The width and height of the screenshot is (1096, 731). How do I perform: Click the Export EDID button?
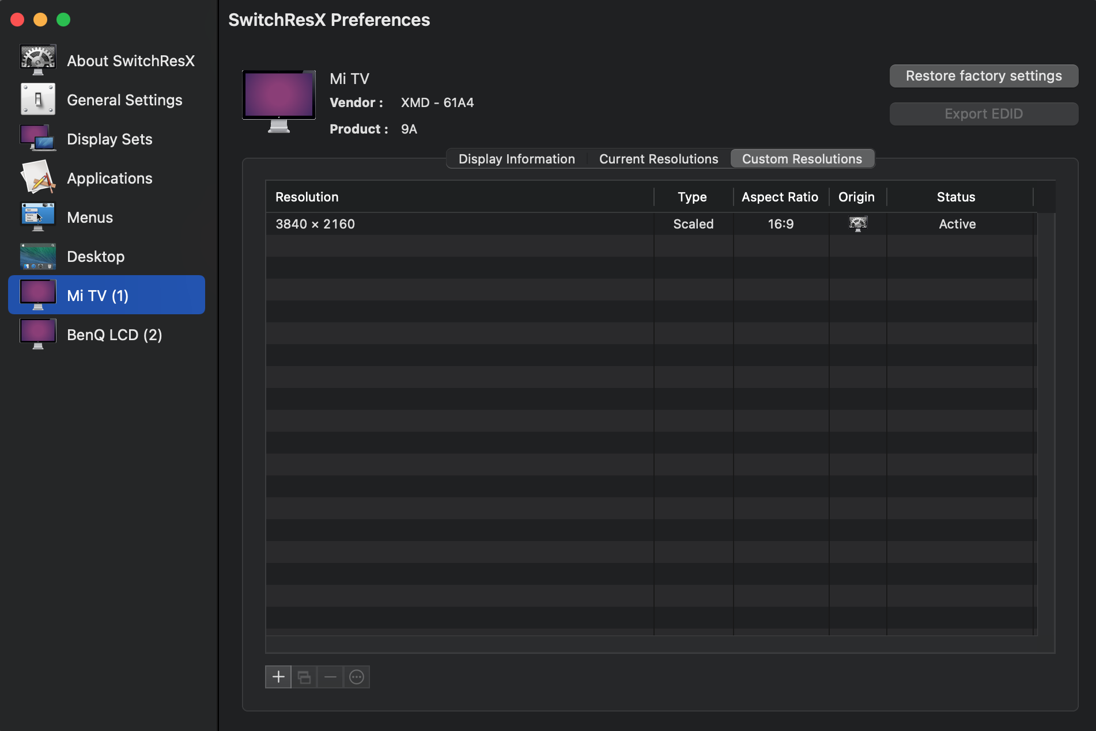click(x=984, y=114)
